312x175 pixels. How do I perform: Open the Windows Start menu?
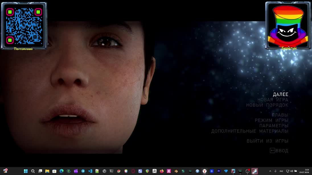(x=26, y=171)
